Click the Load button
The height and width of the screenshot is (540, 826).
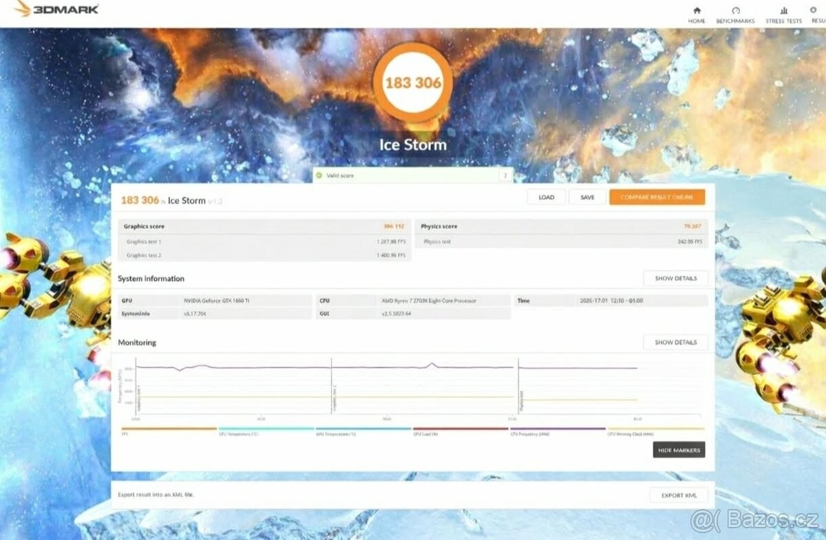pyautogui.click(x=546, y=197)
